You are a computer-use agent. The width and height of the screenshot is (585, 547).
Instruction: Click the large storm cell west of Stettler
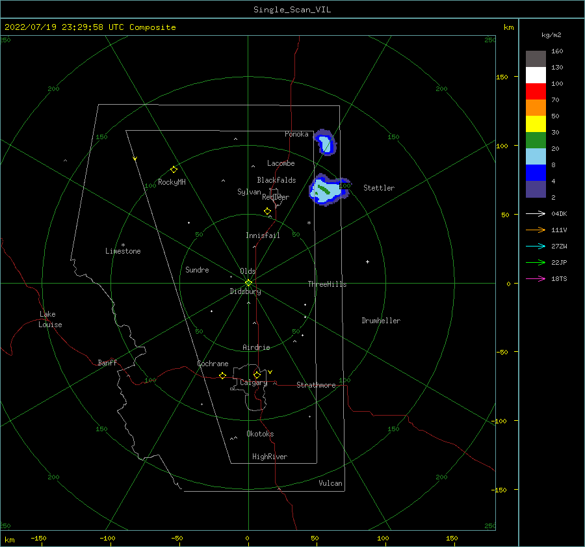coord(328,190)
